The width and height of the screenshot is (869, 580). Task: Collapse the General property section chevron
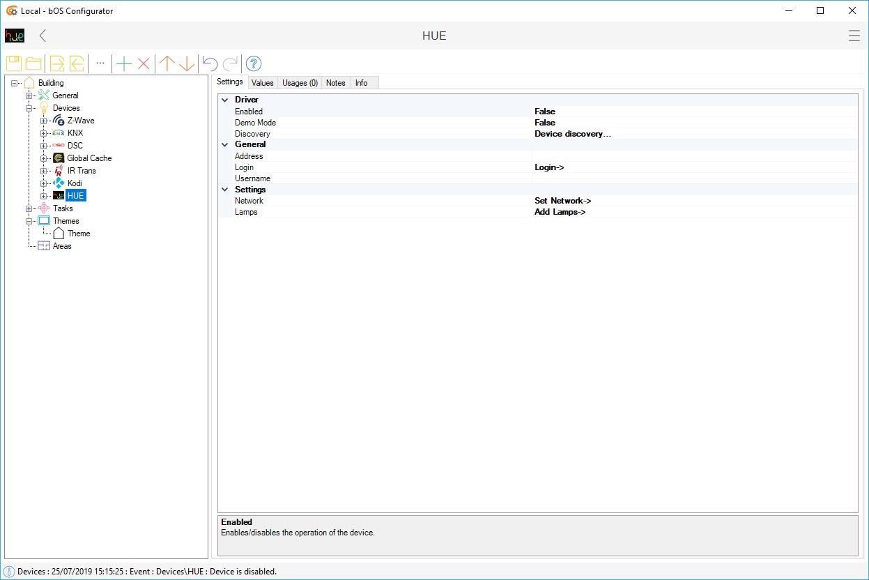tap(225, 144)
